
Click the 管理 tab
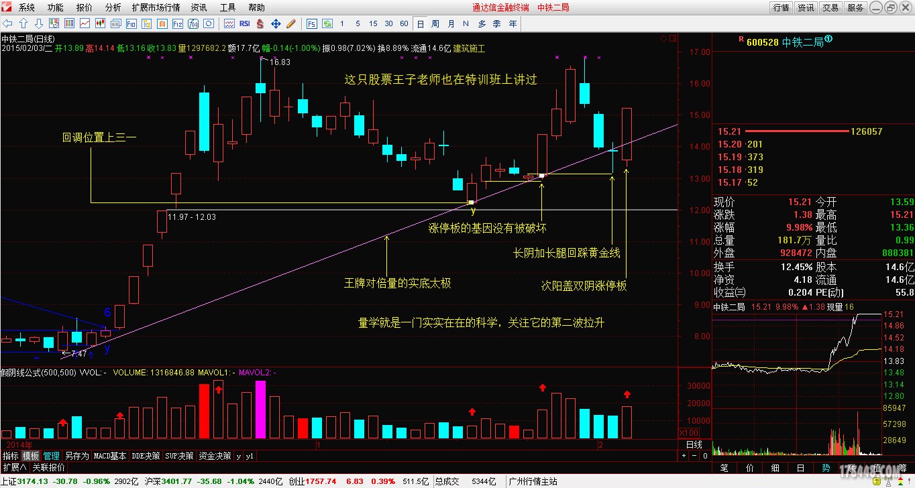tap(52, 456)
